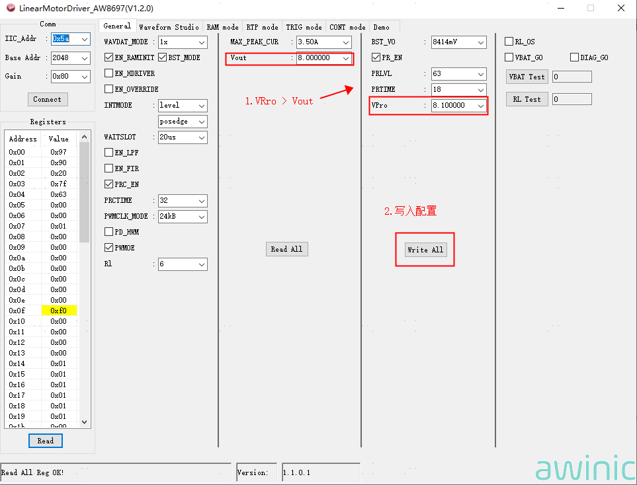Viewport: 637px width, 485px height.
Task: Open the PRTIME value dropdown
Action: click(458, 90)
